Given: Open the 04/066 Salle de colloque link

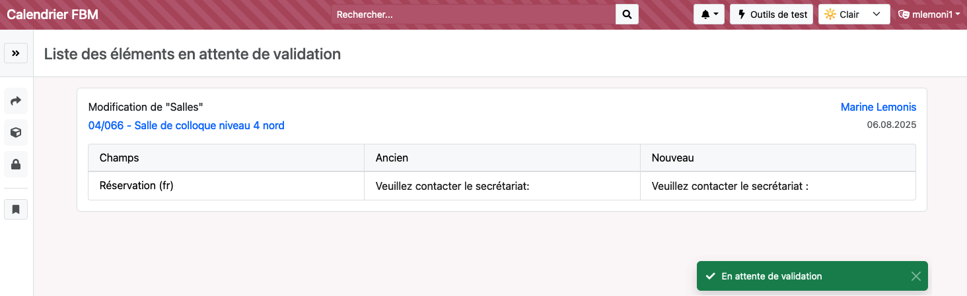Looking at the screenshot, I should (x=186, y=125).
